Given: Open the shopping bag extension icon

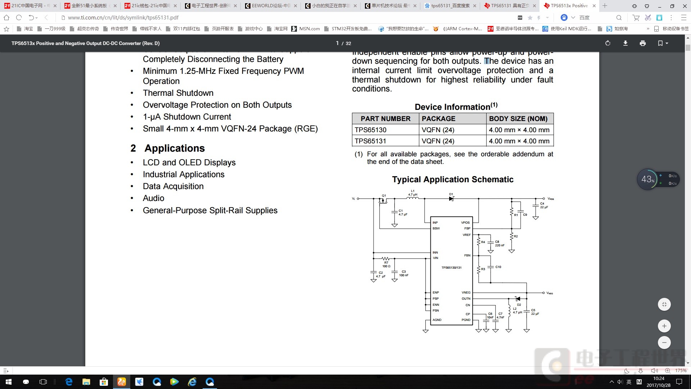Looking at the screenshot, I should pyautogui.click(x=659, y=17).
